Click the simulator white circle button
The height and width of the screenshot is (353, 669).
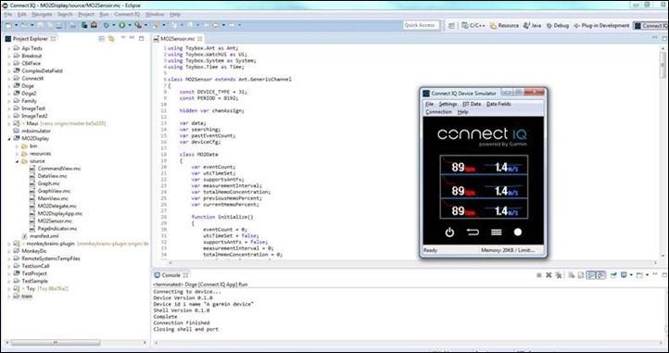pyautogui.click(x=518, y=233)
